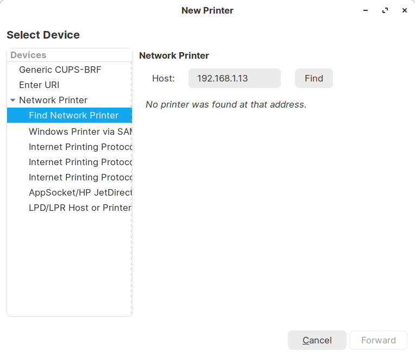Click the Forward button
415x357 pixels.
coord(378,340)
